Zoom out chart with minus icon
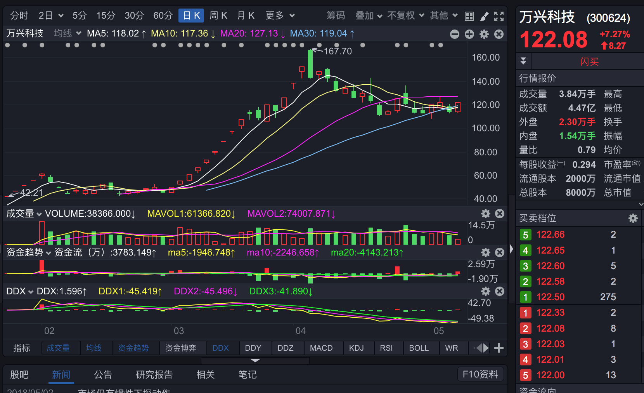The width and height of the screenshot is (644, 393). tap(455, 34)
